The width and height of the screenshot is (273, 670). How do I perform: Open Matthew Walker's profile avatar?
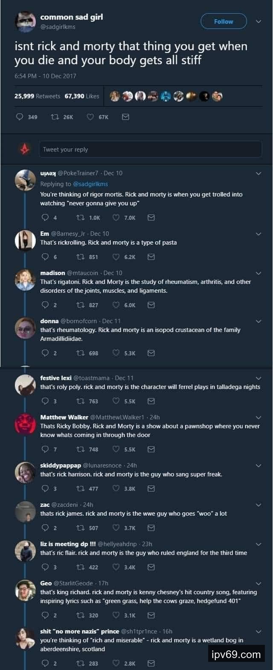[25, 423]
